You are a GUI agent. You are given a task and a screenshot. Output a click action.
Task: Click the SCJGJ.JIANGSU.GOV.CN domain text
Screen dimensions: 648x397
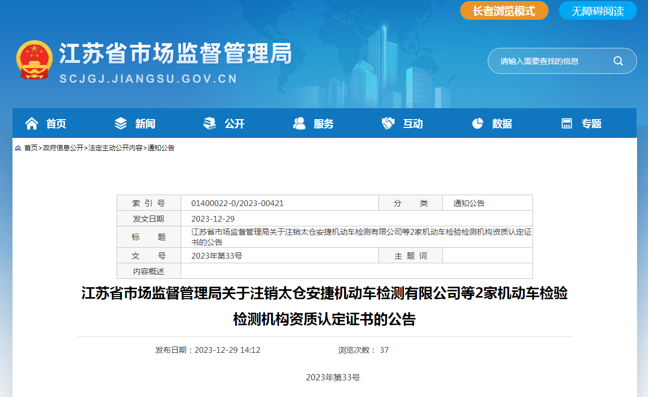click(x=148, y=79)
